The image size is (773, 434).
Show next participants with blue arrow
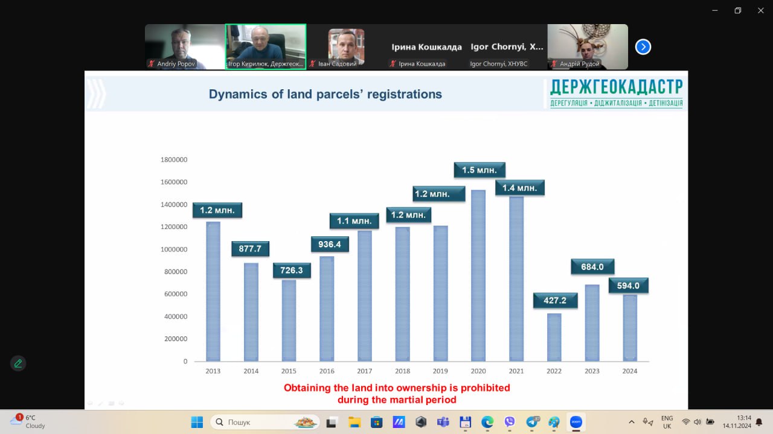pyautogui.click(x=643, y=46)
